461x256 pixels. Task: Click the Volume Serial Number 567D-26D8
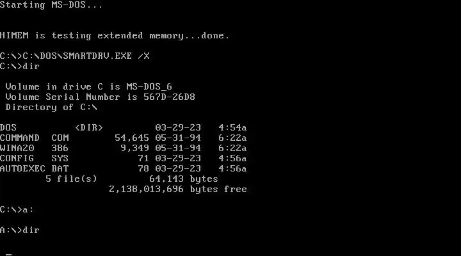(101, 97)
